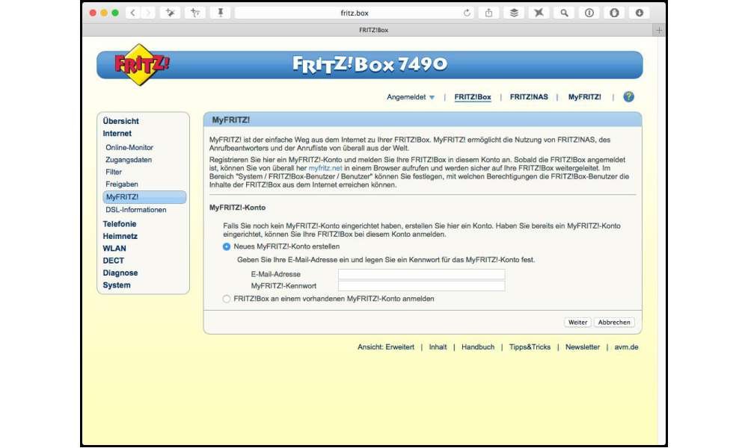
Task: Expand the WLAN sidebar section
Action: (114, 249)
